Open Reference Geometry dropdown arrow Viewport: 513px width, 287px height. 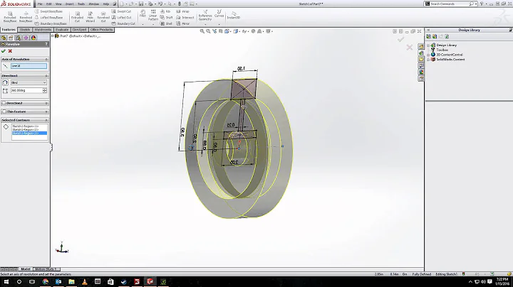coord(205,24)
